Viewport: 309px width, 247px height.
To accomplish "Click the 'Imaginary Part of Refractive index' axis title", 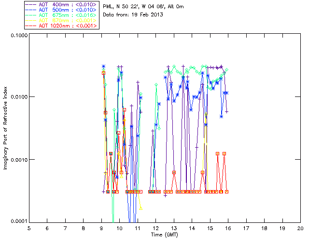I will (x=5, y=128).
